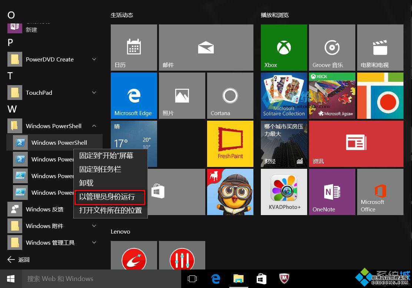The image size is (412, 288).
Task: Choose 以管理员身份运行 from the context menu
Action: [110, 197]
